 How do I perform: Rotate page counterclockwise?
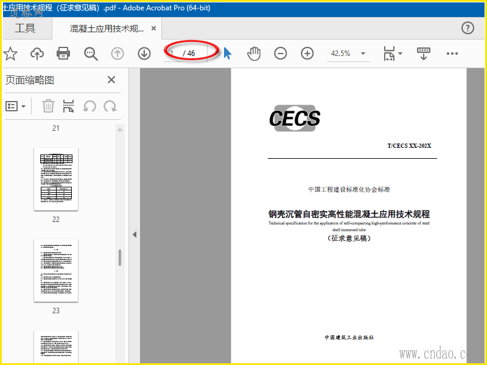[x=89, y=106]
